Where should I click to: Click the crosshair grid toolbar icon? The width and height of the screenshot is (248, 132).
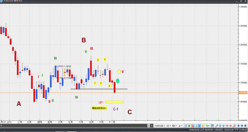(x=196, y=126)
